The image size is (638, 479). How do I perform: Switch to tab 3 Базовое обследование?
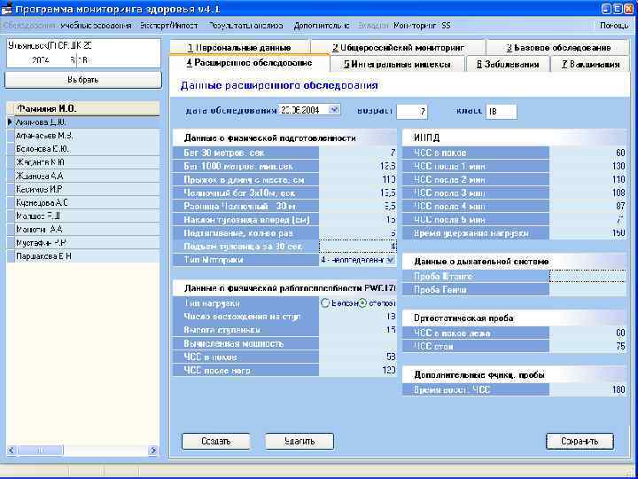click(x=558, y=47)
